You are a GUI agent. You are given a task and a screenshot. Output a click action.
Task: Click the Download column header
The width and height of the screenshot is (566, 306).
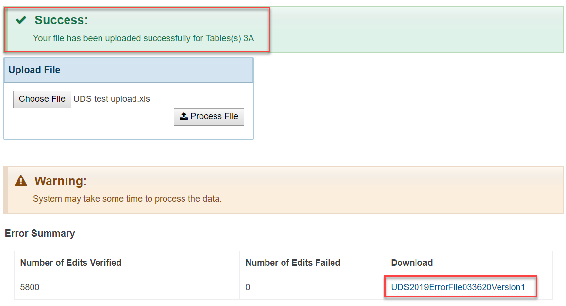(412, 263)
